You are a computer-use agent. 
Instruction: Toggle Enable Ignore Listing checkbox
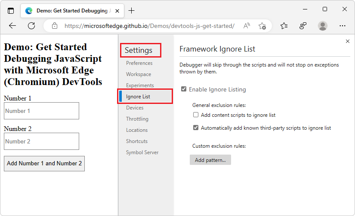[184, 89]
